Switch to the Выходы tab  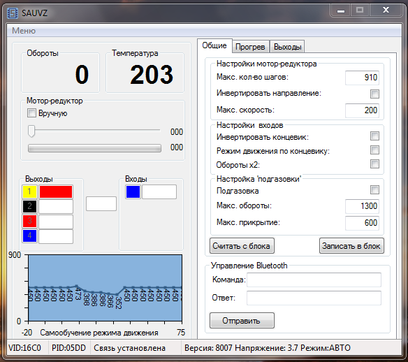pos(288,47)
